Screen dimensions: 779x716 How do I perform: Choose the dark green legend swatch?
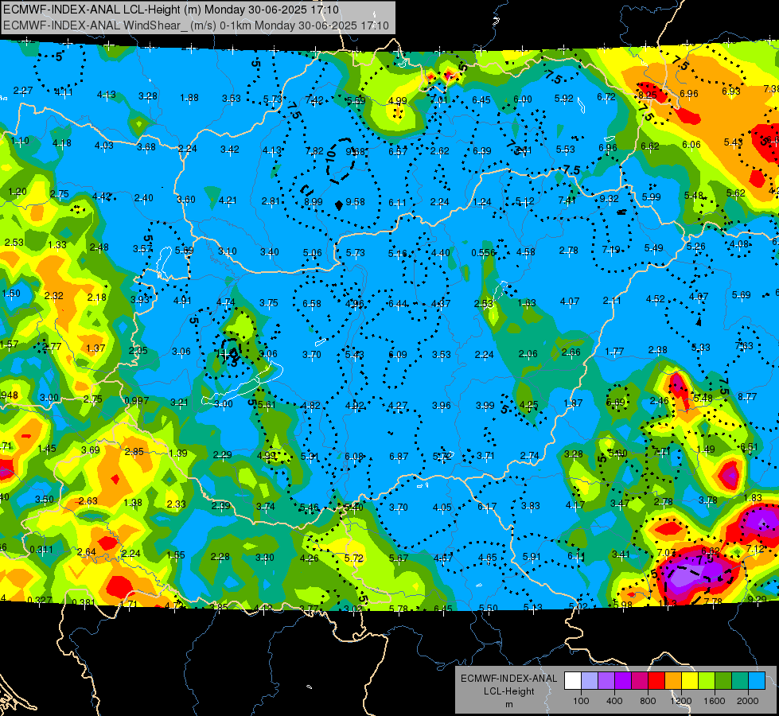[x=723, y=681]
